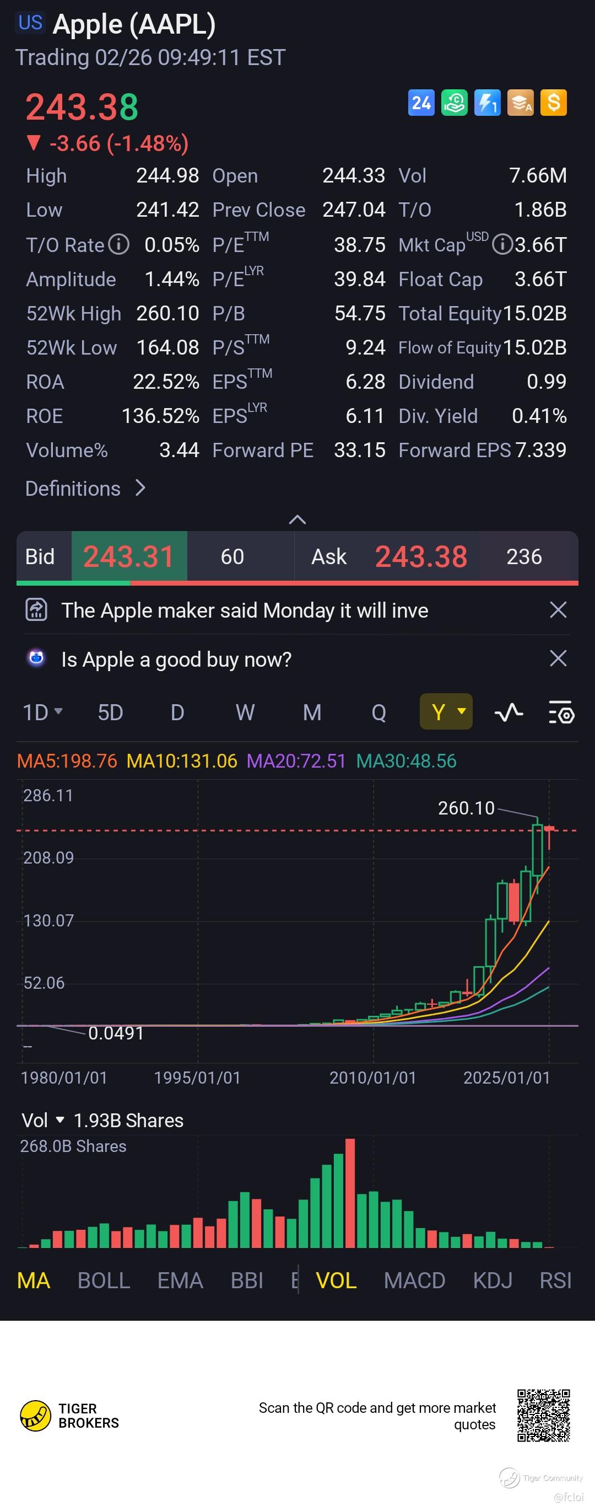Select the MACD sub-chart indicator
Image resolution: width=595 pixels, height=1511 pixels.
[x=414, y=1280]
